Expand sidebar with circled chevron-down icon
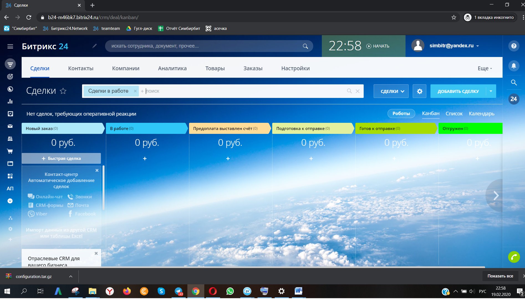Viewport: 525px width, 299px height. [x=10, y=201]
